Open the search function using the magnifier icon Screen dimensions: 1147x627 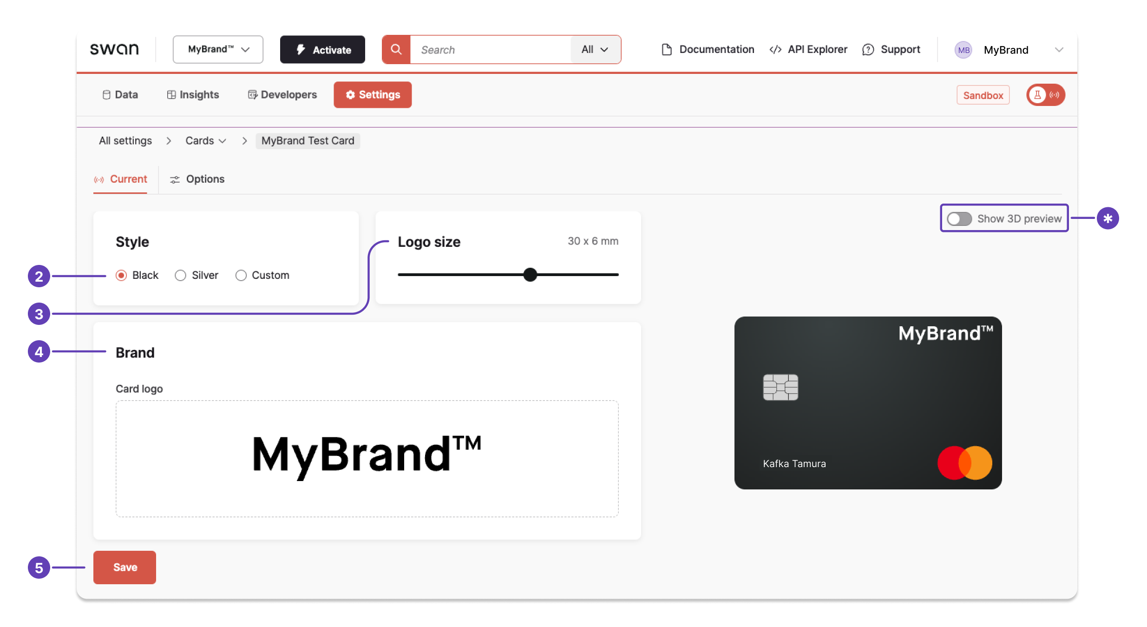396,49
